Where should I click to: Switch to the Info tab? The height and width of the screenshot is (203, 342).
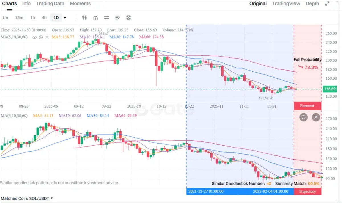click(27, 4)
